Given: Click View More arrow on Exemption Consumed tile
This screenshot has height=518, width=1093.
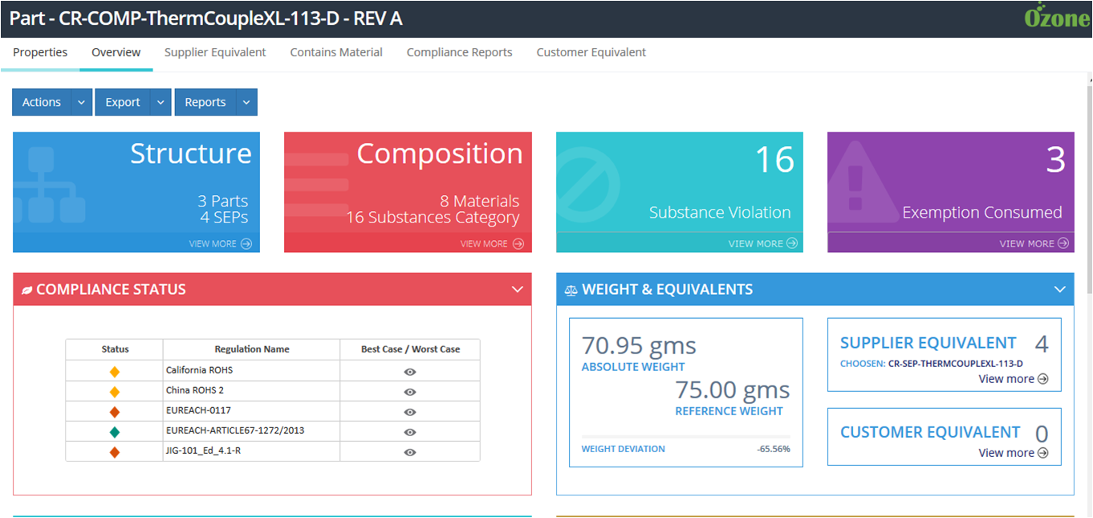Looking at the screenshot, I should [x=1063, y=243].
